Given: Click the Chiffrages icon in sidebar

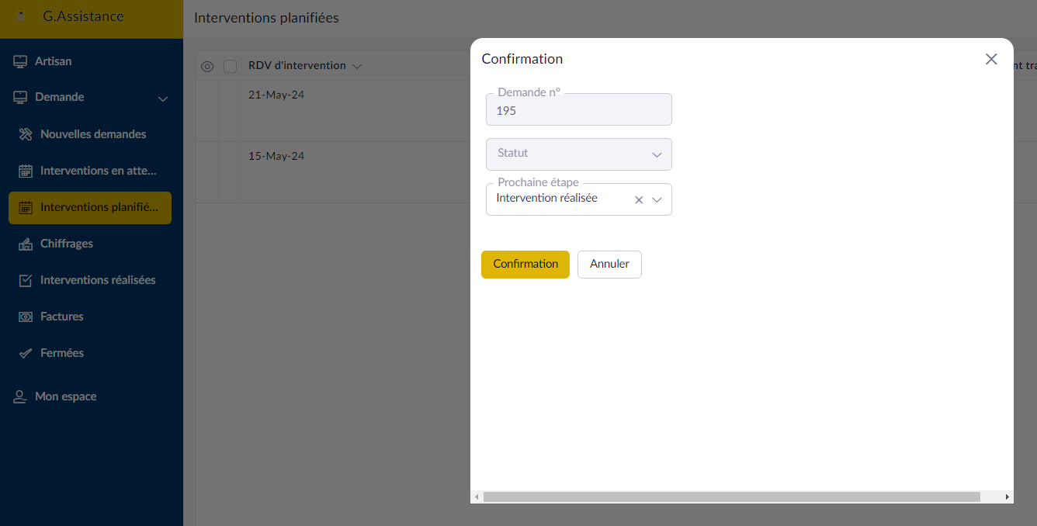Looking at the screenshot, I should point(26,244).
